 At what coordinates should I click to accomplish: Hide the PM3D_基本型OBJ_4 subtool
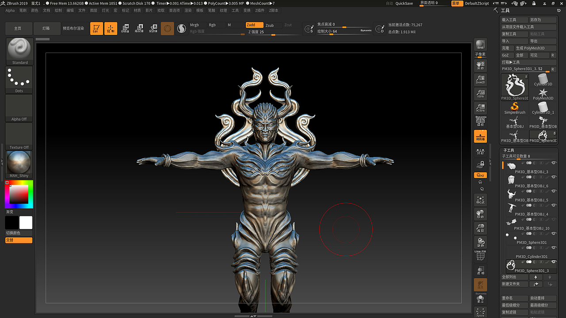[554, 205]
